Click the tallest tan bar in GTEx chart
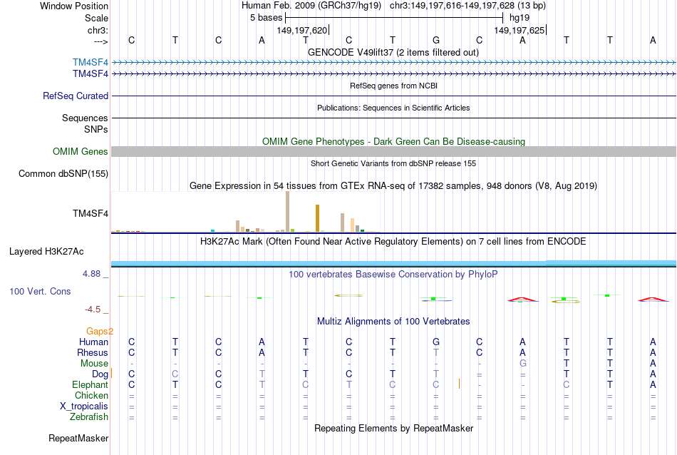The image size is (677, 455). pyautogui.click(x=288, y=212)
